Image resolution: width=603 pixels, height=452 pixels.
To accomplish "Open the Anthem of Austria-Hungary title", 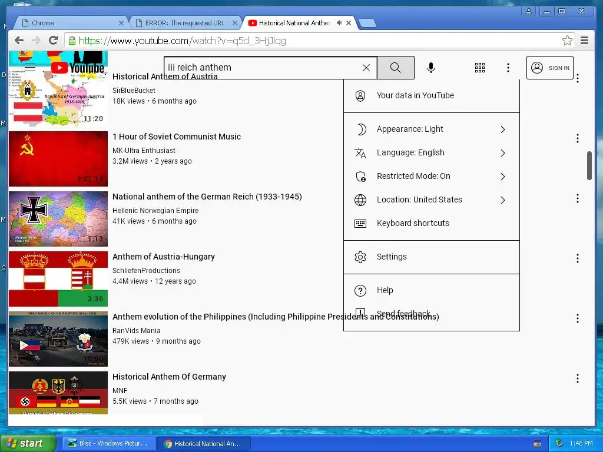I will click(x=164, y=257).
